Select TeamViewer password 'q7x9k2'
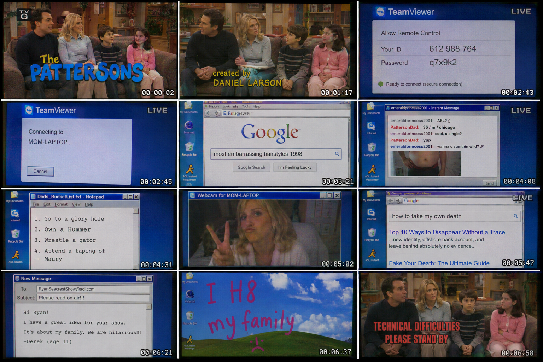The height and width of the screenshot is (362, 543). pyautogui.click(x=443, y=63)
